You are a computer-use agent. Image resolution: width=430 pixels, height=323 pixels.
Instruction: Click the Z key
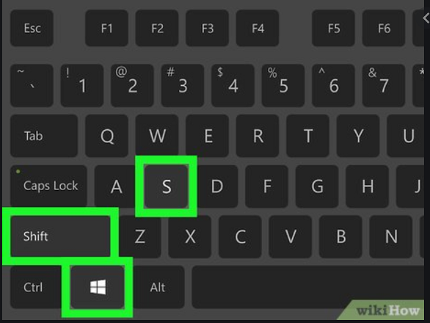point(140,236)
